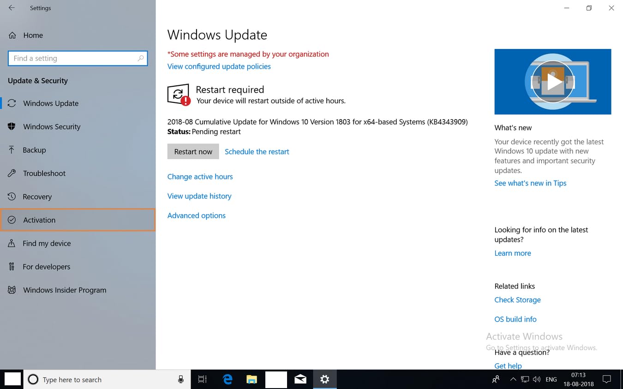623x389 pixels.
Task: Open the Troubleshoot wrench icon
Action: pyautogui.click(x=12, y=174)
